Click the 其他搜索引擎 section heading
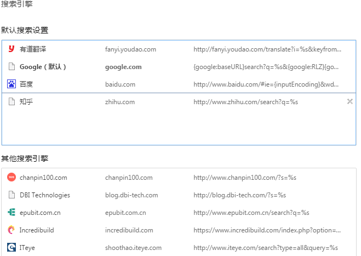The height and width of the screenshot is (256, 361). 25,158
